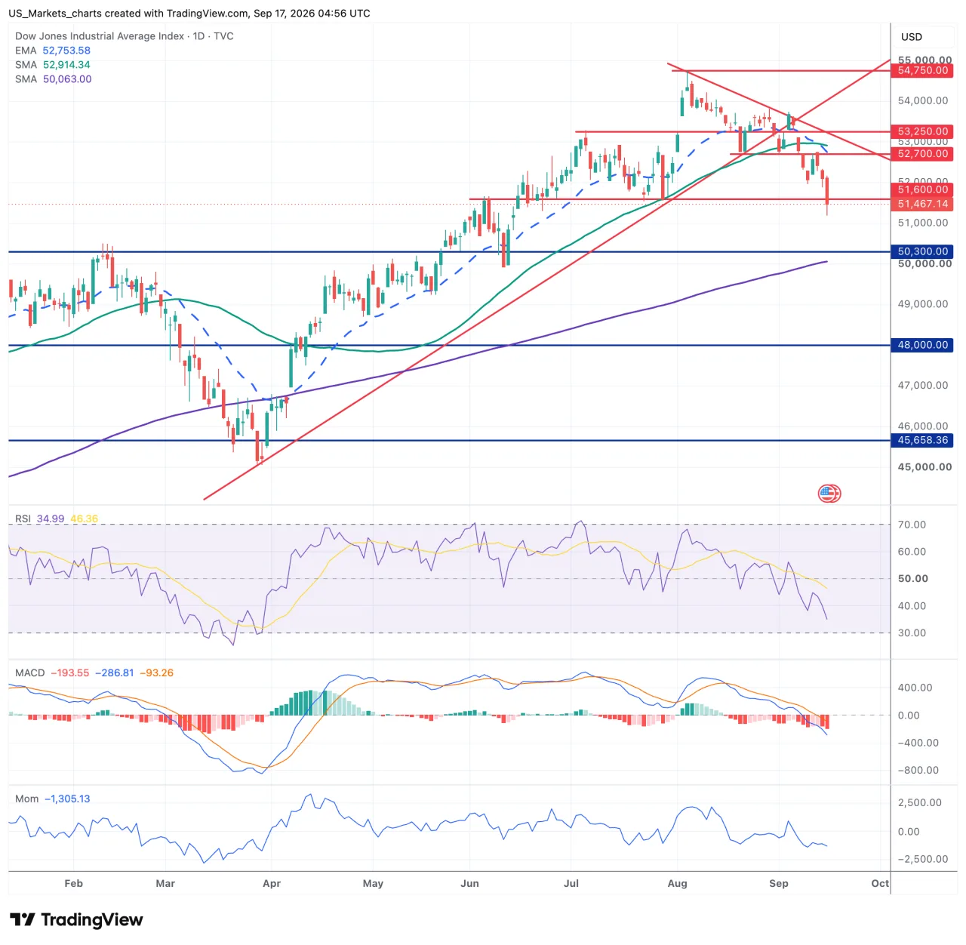Screen dimensions: 966x945
Task: Select the blue 50,300.00 price label
Action: click(922, 251)
